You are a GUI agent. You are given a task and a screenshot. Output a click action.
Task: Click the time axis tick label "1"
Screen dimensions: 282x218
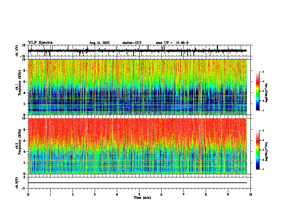point(50,194)
